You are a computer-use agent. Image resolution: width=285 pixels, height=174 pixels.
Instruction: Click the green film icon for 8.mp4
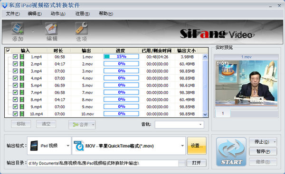point(22,100)
